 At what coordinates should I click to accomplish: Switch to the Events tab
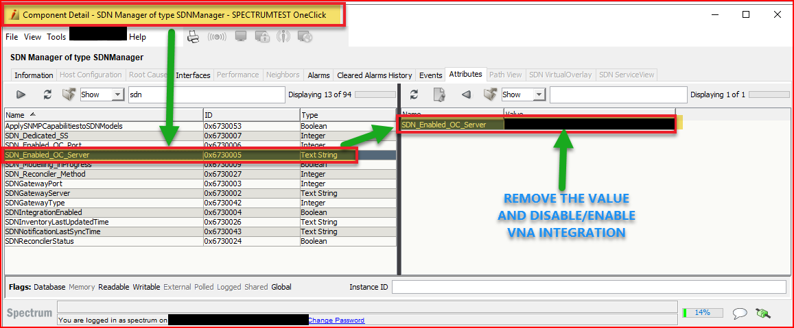(x=431, y=75)
